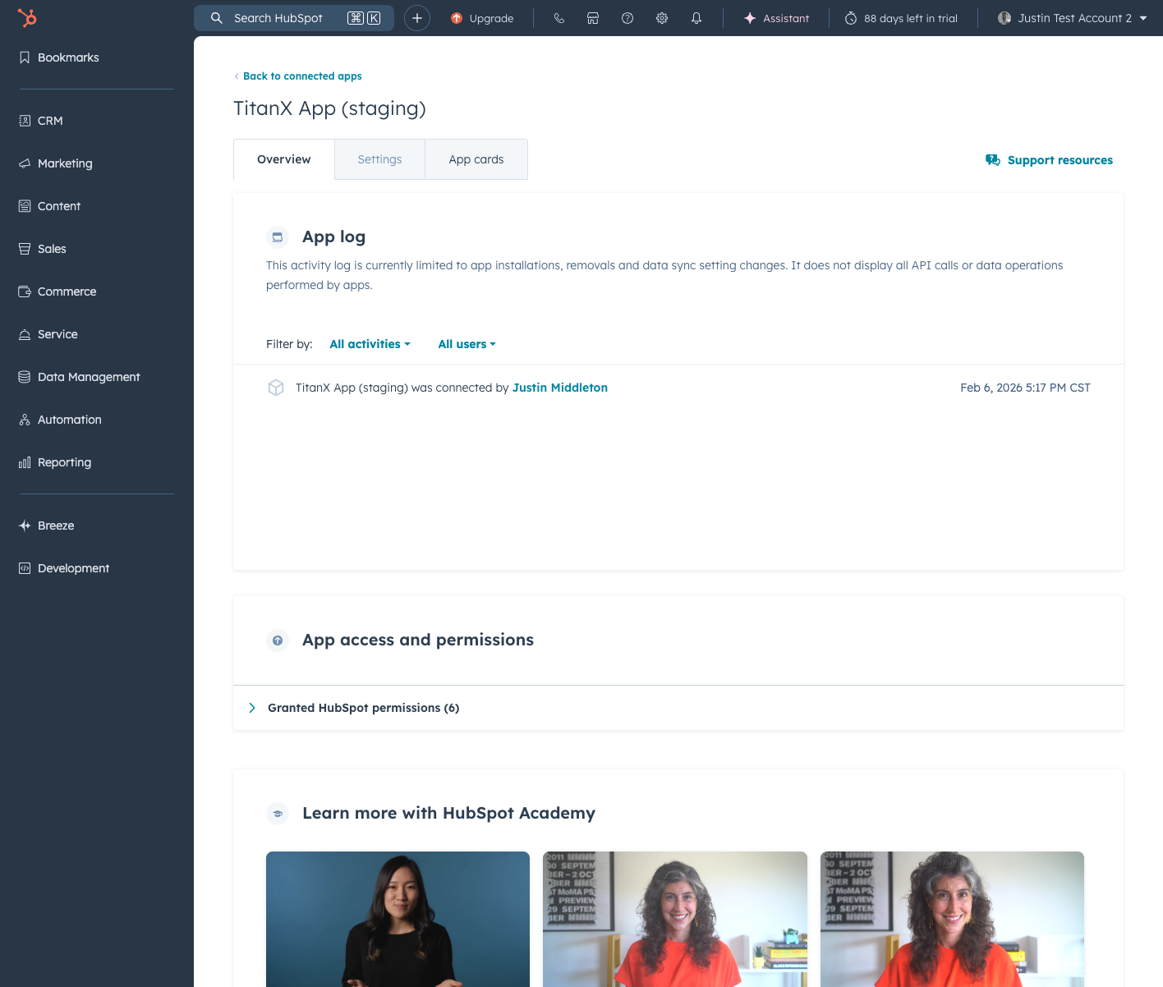Open the Breeze Assistant
1163x987 pixels.
coord(776,18)
